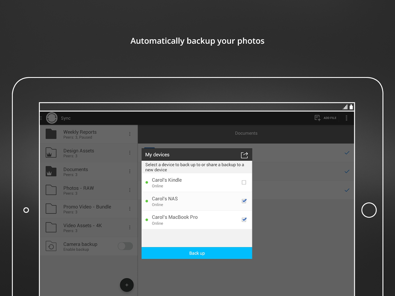Select the Video Assets - 4K folder icon

point(51,228)
